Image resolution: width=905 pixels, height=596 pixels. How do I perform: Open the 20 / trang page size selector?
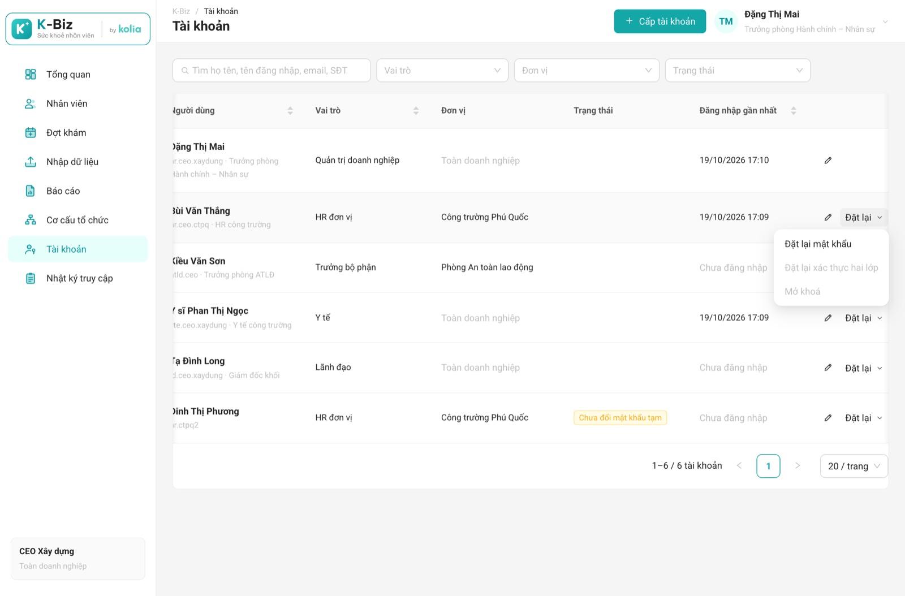coord(854,466)
